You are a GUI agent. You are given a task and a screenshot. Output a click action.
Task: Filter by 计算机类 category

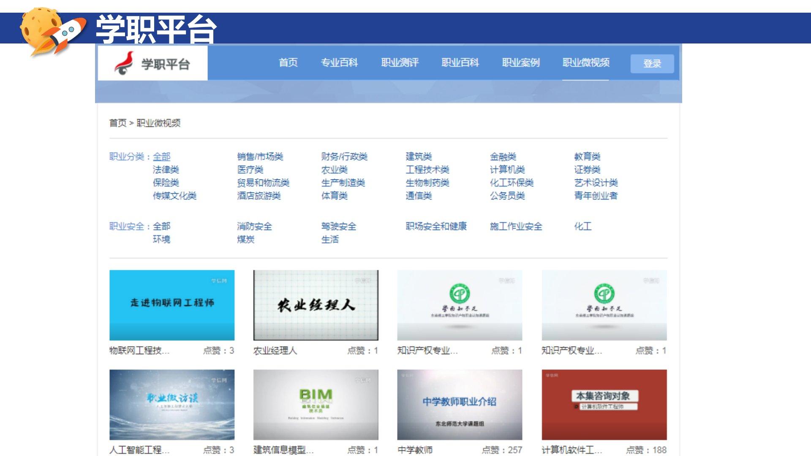pos(507,170)
